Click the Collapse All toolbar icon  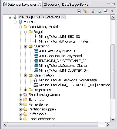point(79,11)
